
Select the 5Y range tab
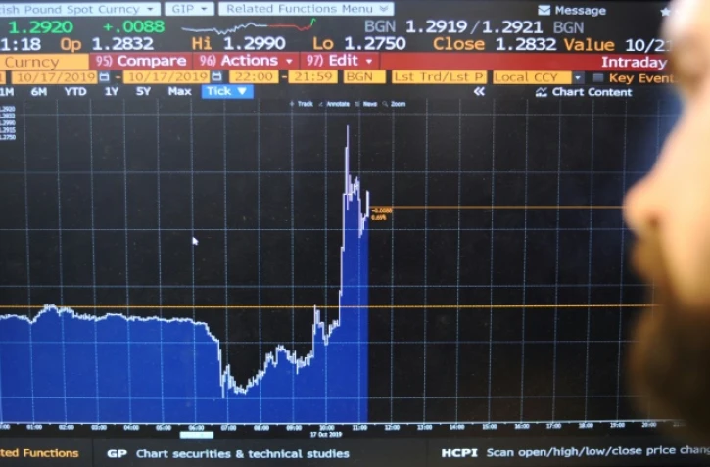[143, 92]
